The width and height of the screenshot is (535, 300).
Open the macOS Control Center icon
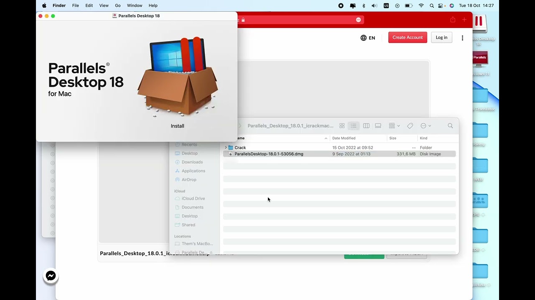(x=441, y=5)
